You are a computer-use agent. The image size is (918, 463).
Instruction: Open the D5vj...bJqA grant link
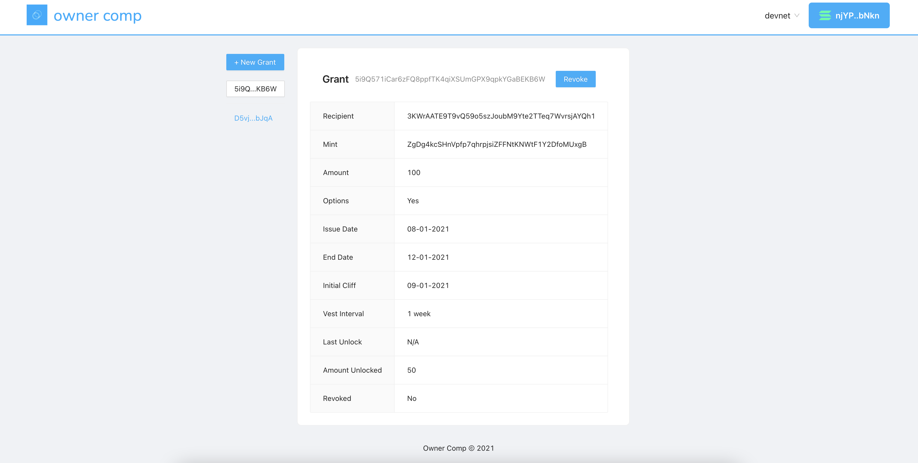click(x=253, y=118)
